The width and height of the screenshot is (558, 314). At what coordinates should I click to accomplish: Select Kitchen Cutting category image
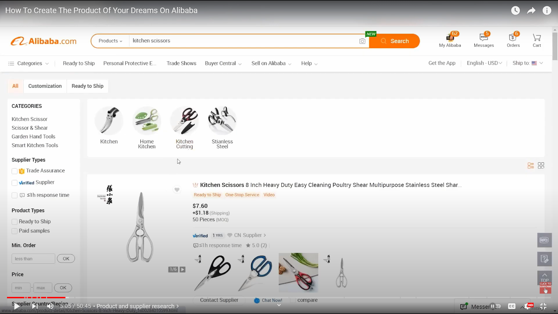(184, 121)
